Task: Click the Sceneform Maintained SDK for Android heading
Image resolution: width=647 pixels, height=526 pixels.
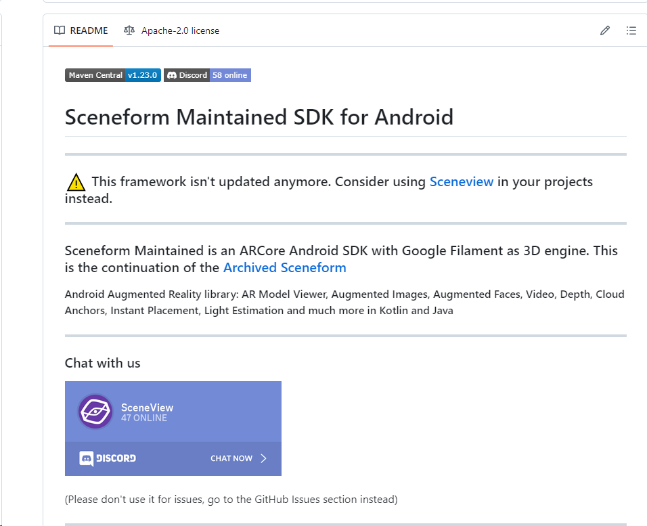Action: (x=259, y=117)
